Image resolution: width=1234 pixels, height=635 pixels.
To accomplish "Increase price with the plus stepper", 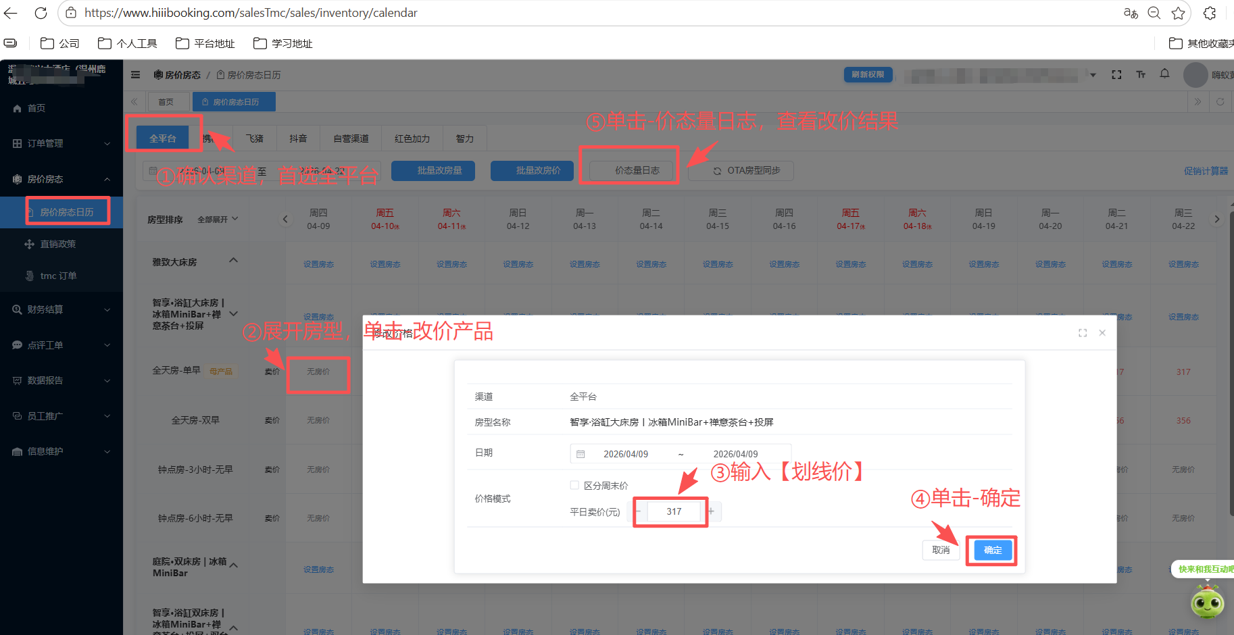I will (712, 511).
